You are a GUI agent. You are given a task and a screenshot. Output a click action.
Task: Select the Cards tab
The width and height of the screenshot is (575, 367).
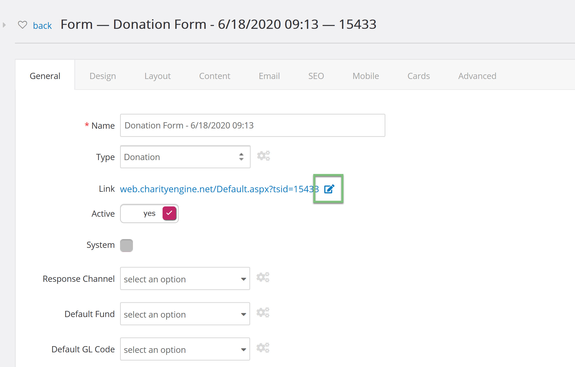point(419,76)
